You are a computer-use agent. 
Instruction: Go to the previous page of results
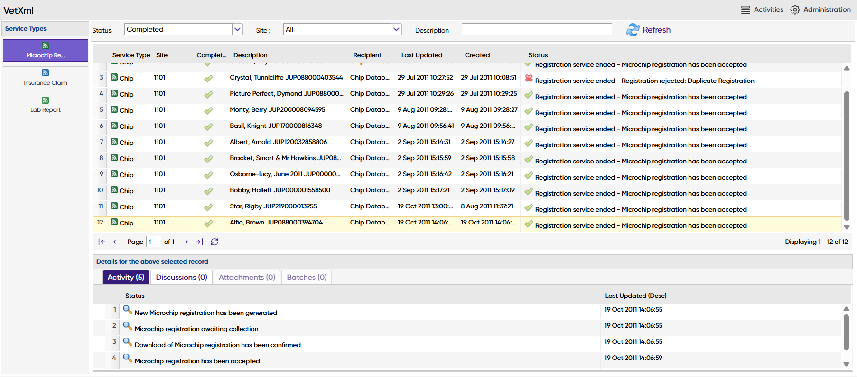(117, 242)
